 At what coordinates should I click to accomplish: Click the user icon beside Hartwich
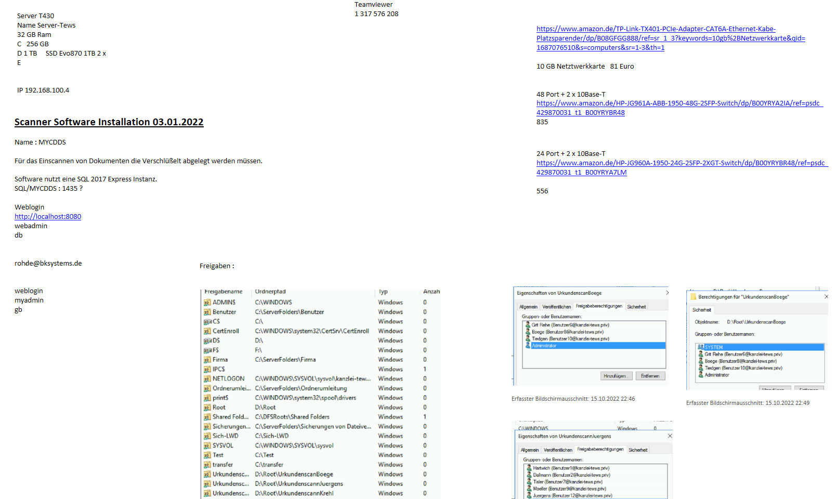pyautogui.click(x=529, y=468)
